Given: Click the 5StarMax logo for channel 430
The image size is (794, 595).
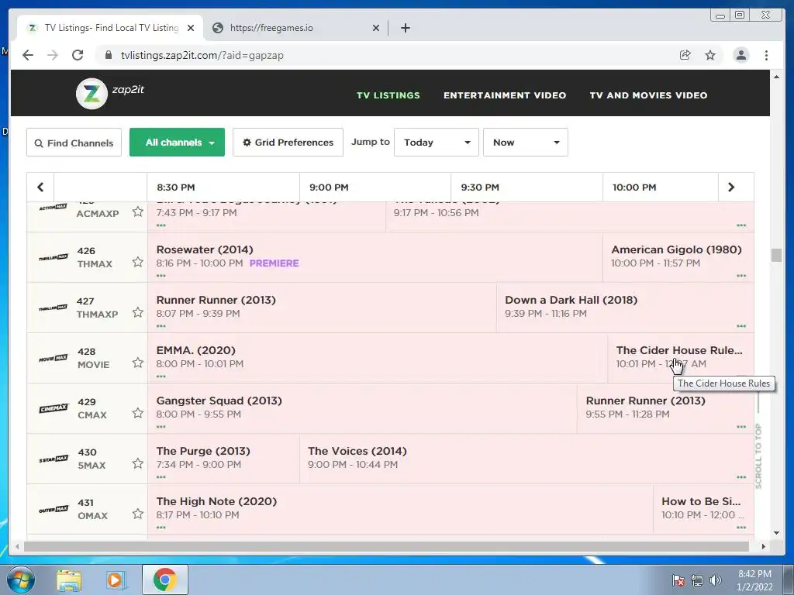Looking at the screenshot, I should [x=54, y=459].
